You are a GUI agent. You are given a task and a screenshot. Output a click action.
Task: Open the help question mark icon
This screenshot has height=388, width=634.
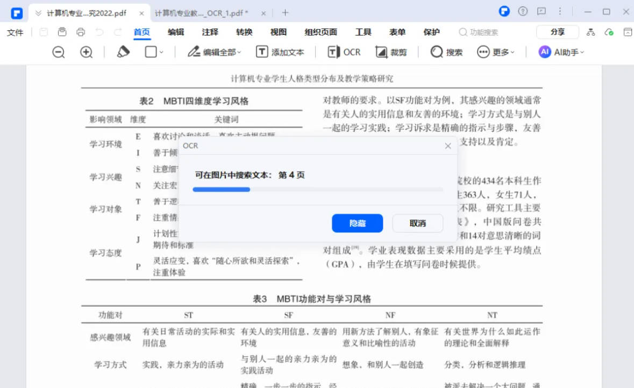(x=523, y=11)
